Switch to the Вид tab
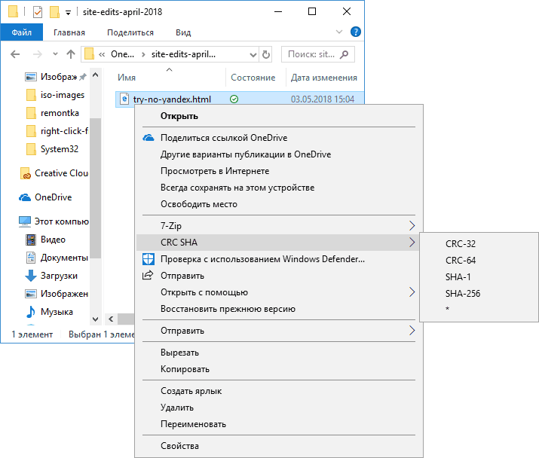Viewport: 539px width, 458px height. pos(183,32)
